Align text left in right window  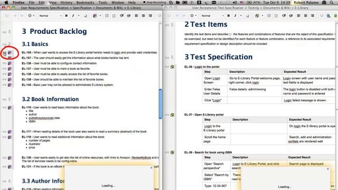click(298, 16)
